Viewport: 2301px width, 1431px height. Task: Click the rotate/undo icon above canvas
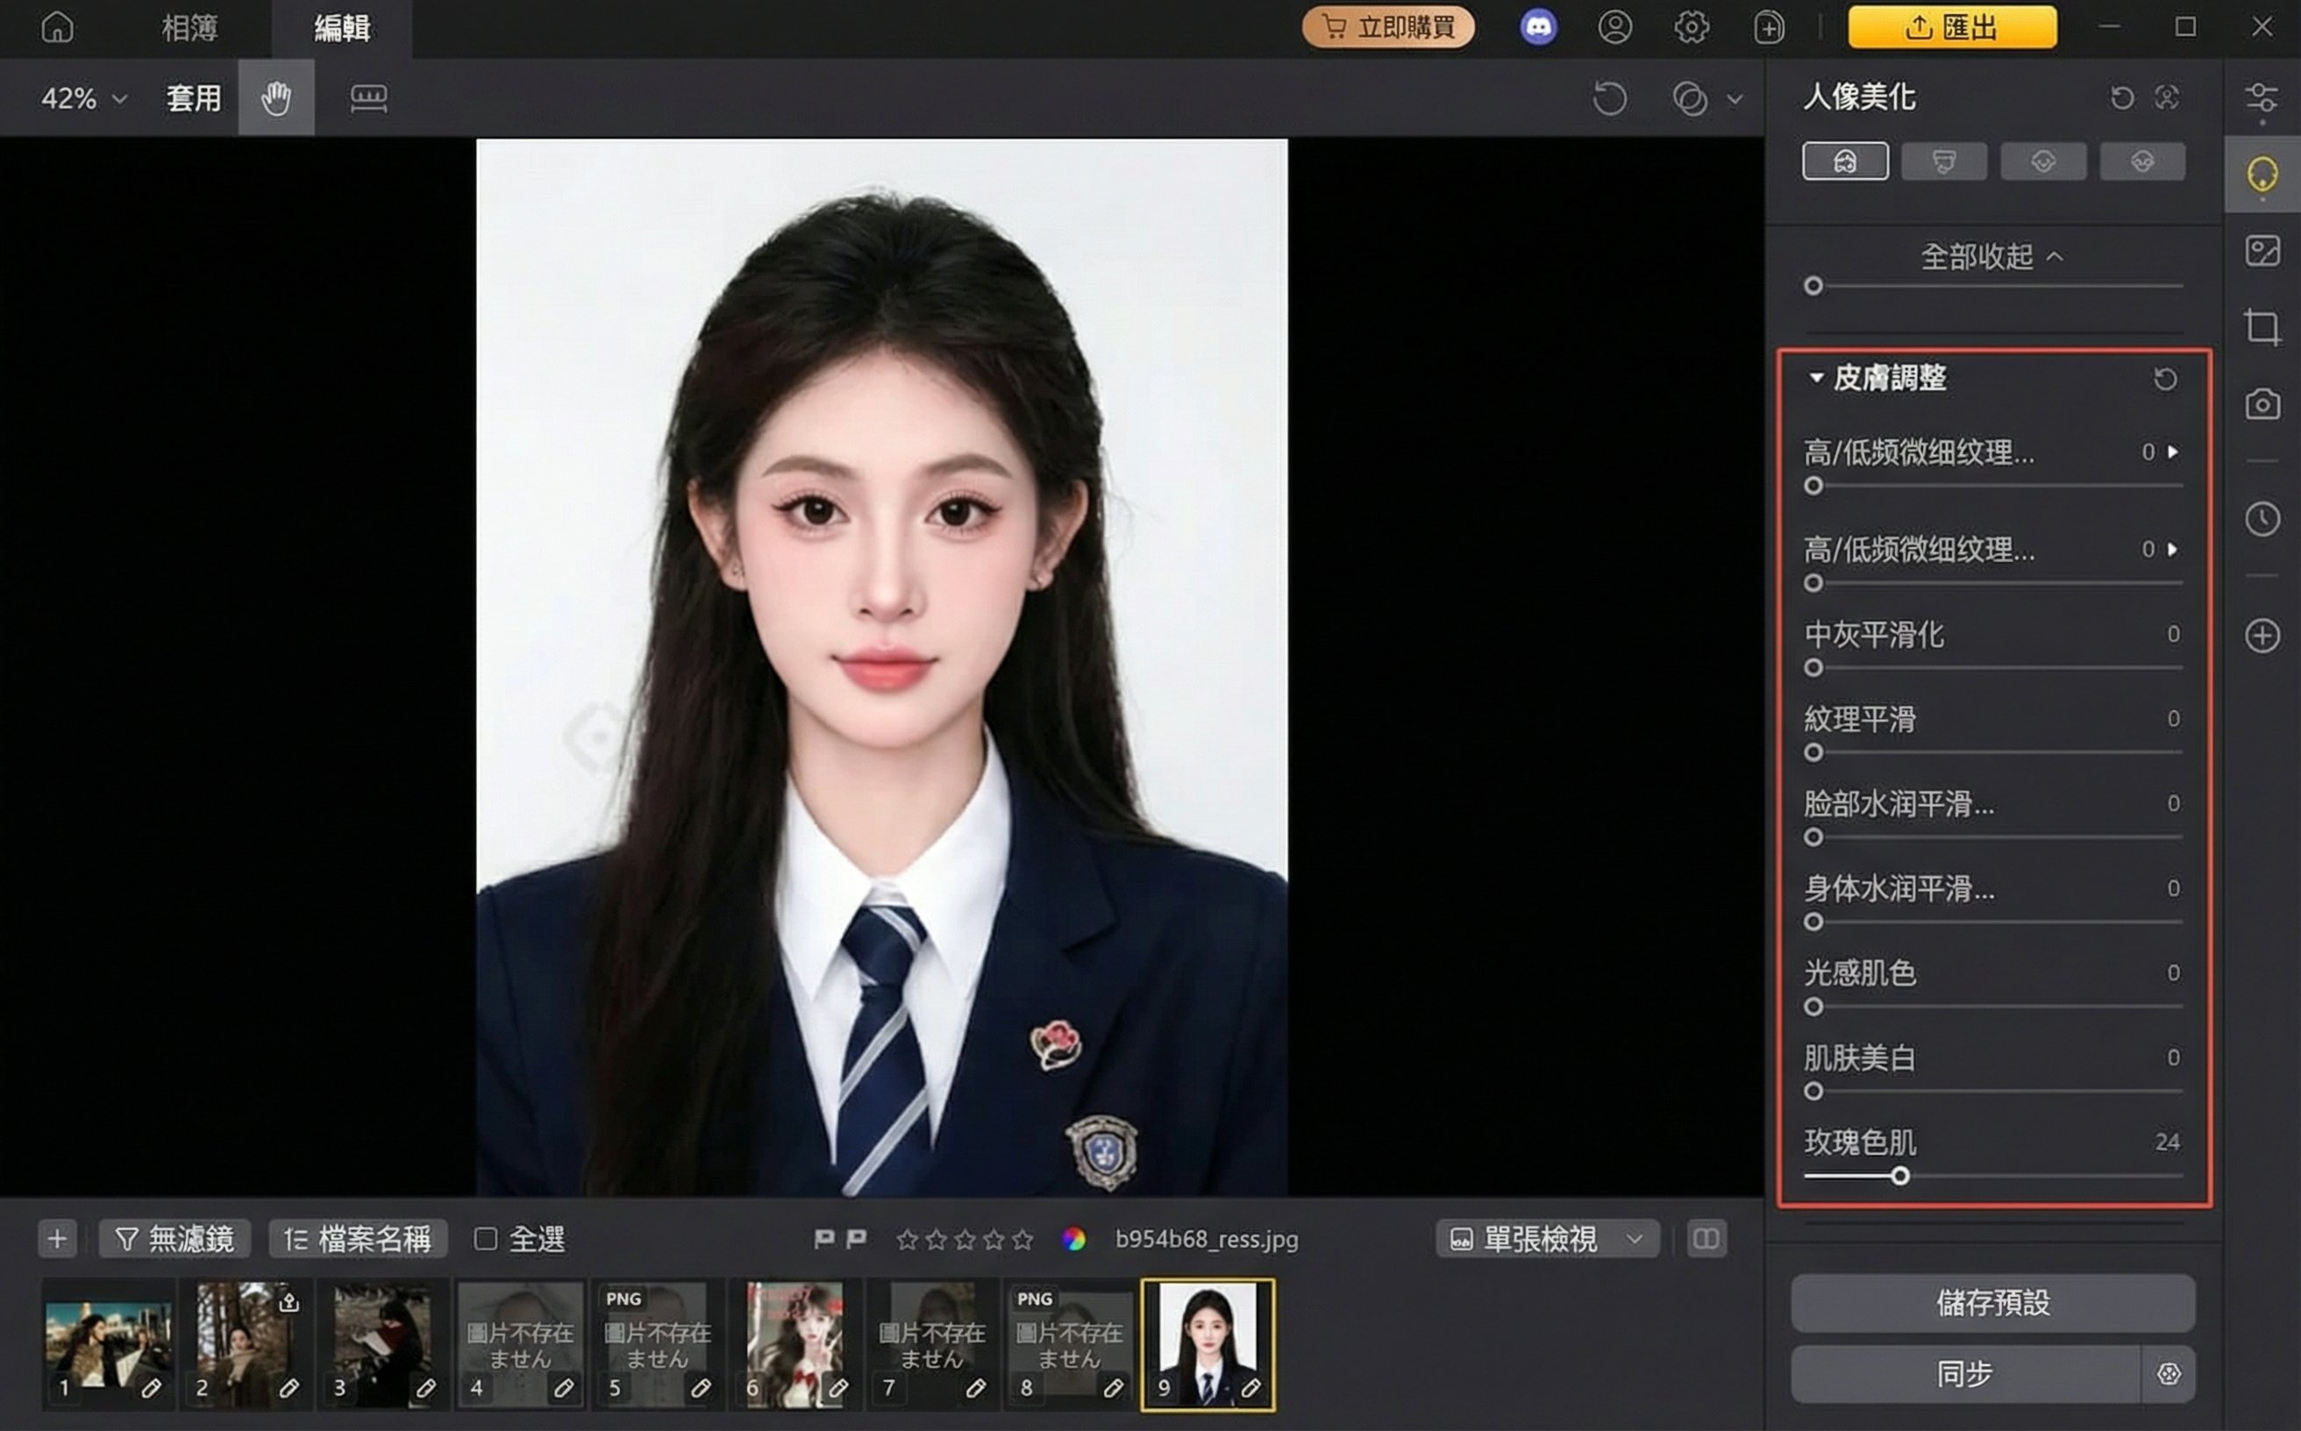[x=1609, y=97]
